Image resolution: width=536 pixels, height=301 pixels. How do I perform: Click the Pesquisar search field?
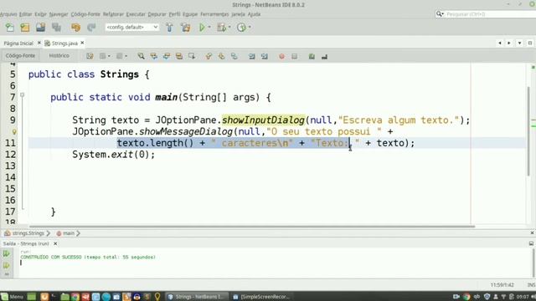pyautogui.click(x=489, y=14)
